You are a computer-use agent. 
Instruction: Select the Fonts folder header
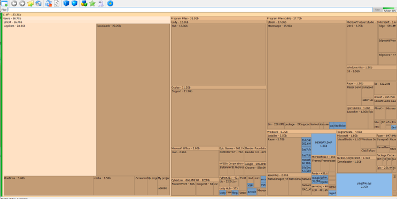pos(320,173)
